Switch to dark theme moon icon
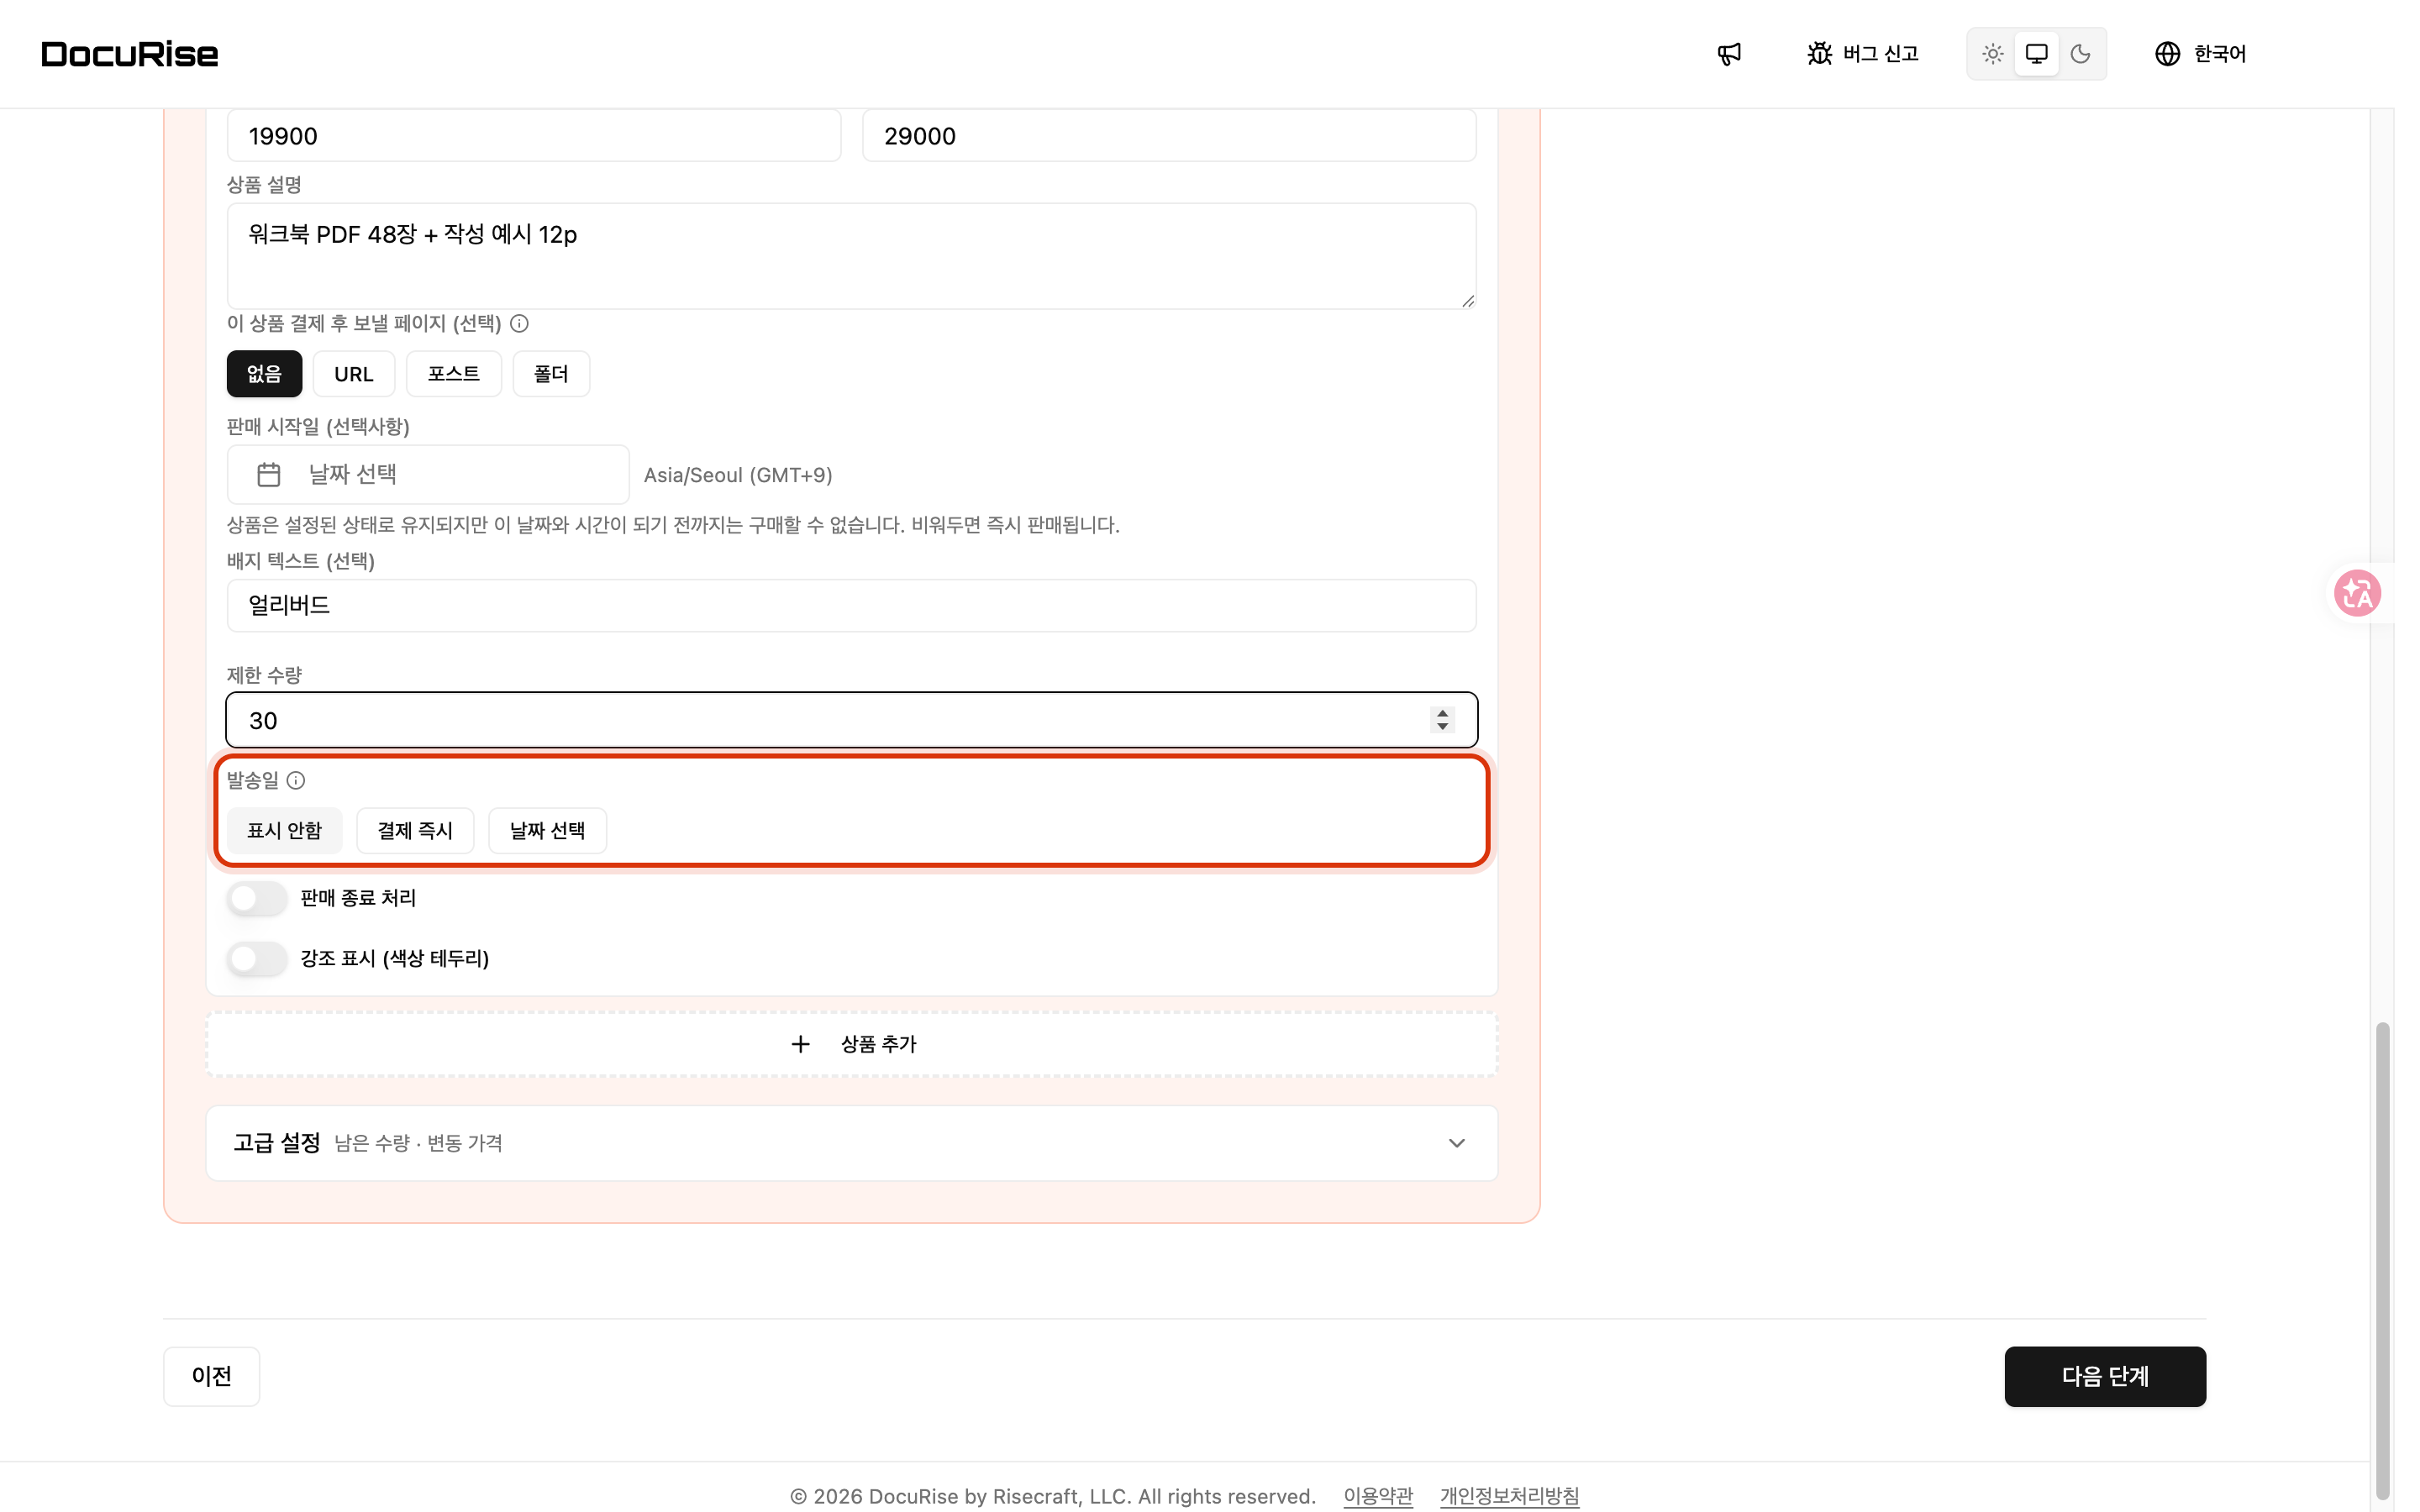The image size is (2420, 1512). click(2080, 54)
